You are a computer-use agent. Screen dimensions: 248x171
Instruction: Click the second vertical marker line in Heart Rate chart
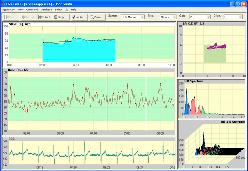[x=146, y=101]
